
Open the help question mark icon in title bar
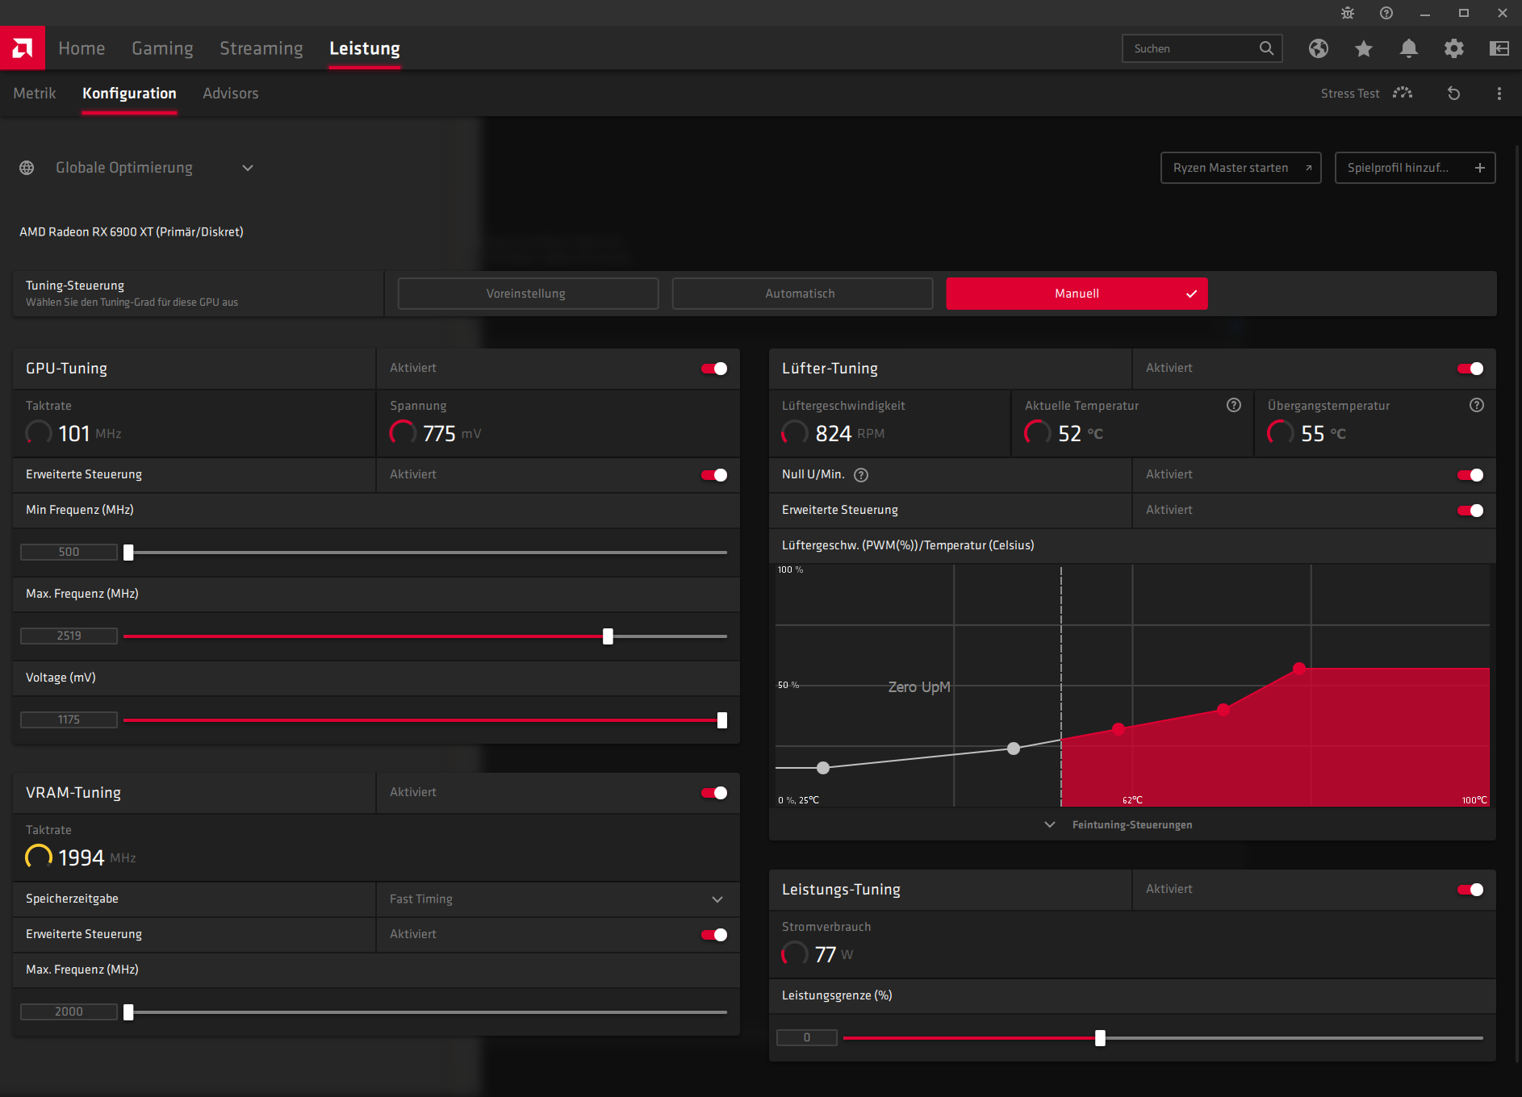[x=1386, y=13]
